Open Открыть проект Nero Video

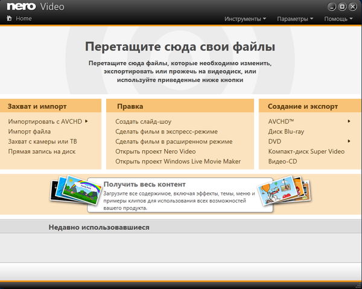[155, 151]
